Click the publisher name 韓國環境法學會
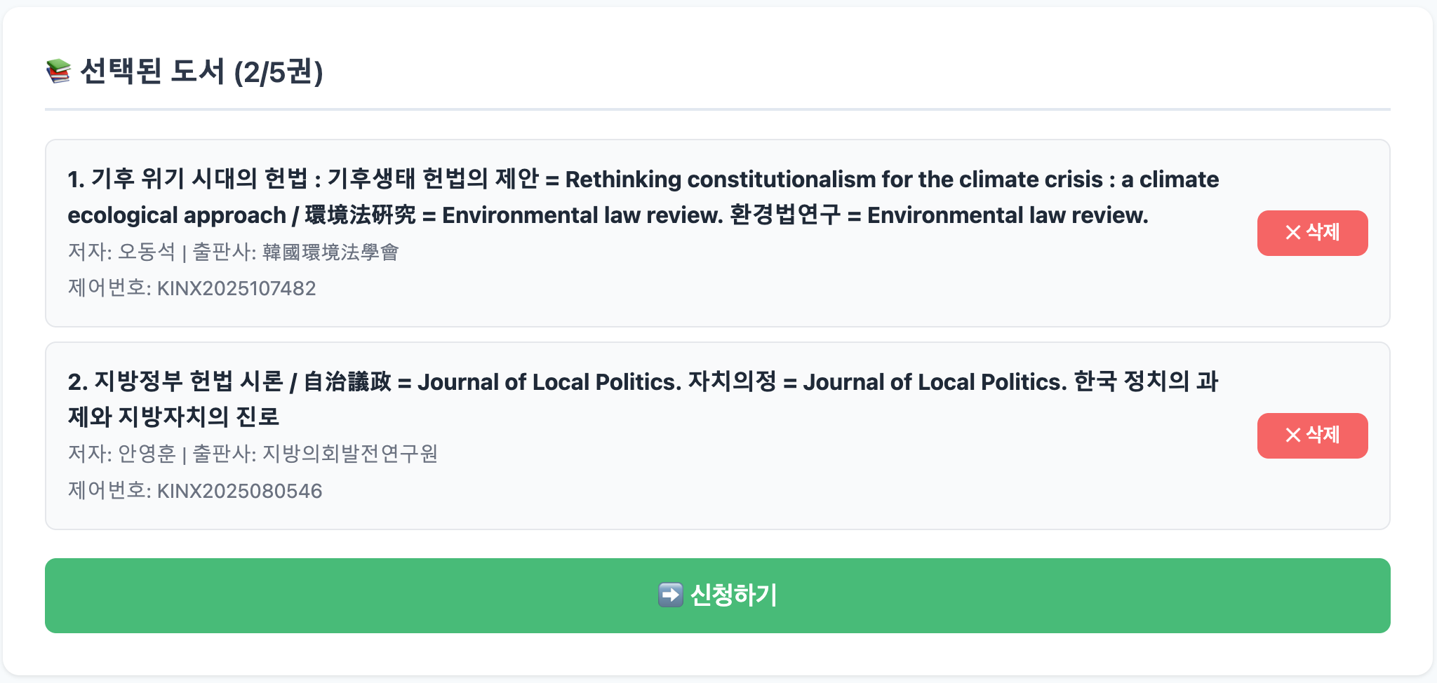 330,252
